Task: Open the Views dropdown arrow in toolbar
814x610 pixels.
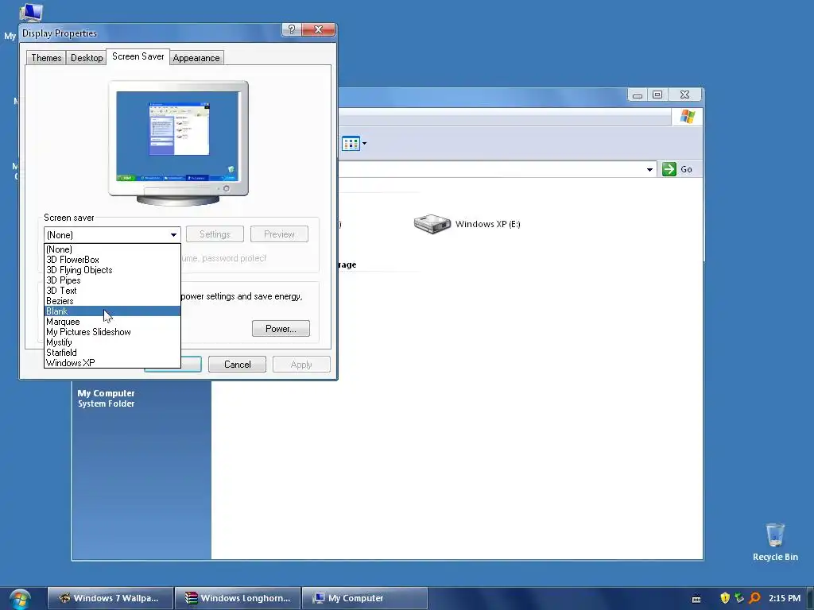Action: click(x=364, y=143)
